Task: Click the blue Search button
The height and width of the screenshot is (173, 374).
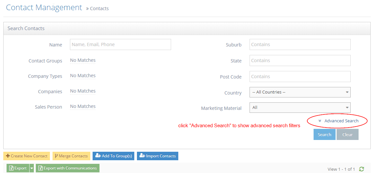Action: tap(324, 134)
